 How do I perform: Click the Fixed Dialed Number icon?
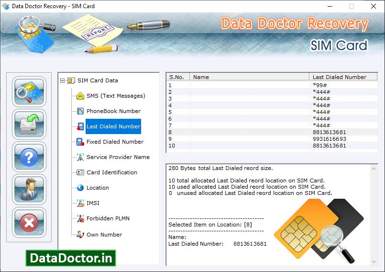pyautogui.click(x=80, y=142)
